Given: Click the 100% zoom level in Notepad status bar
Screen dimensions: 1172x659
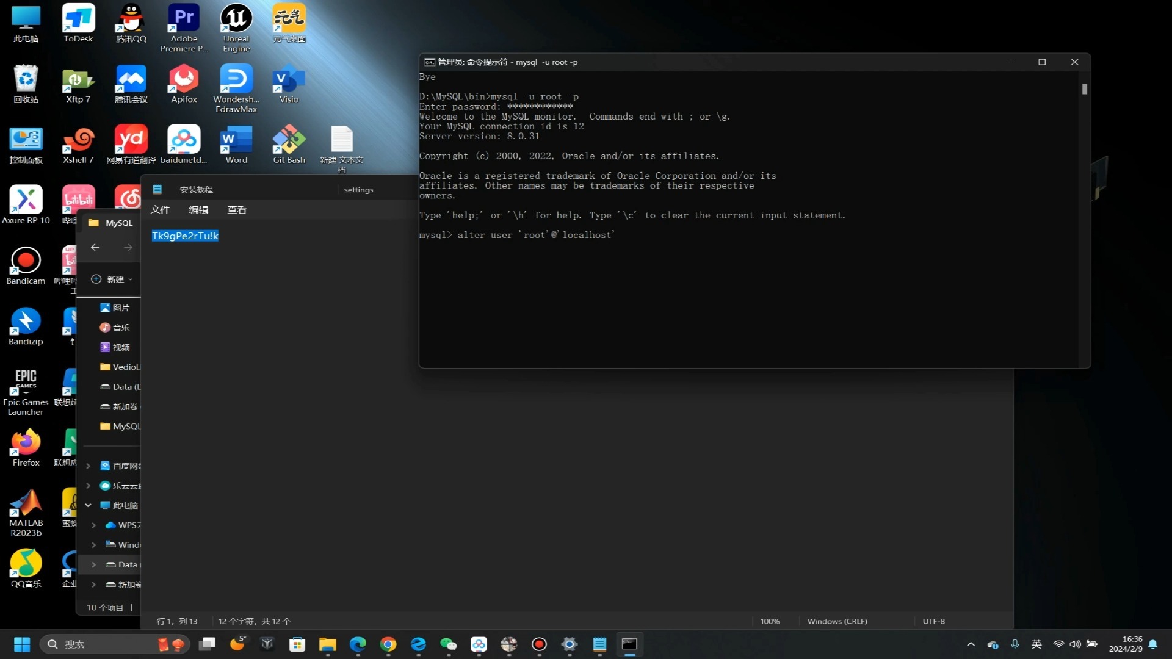Looking at the screenshot, I should [770, 621].
